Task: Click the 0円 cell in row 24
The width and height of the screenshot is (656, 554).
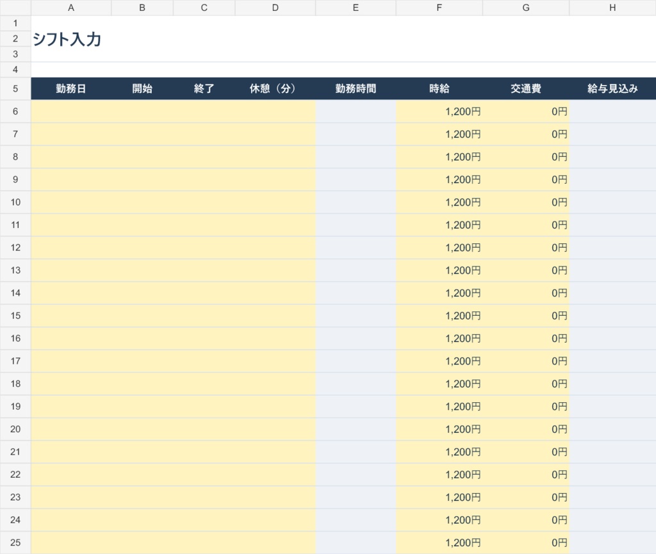Action: (x=526, y=519)
